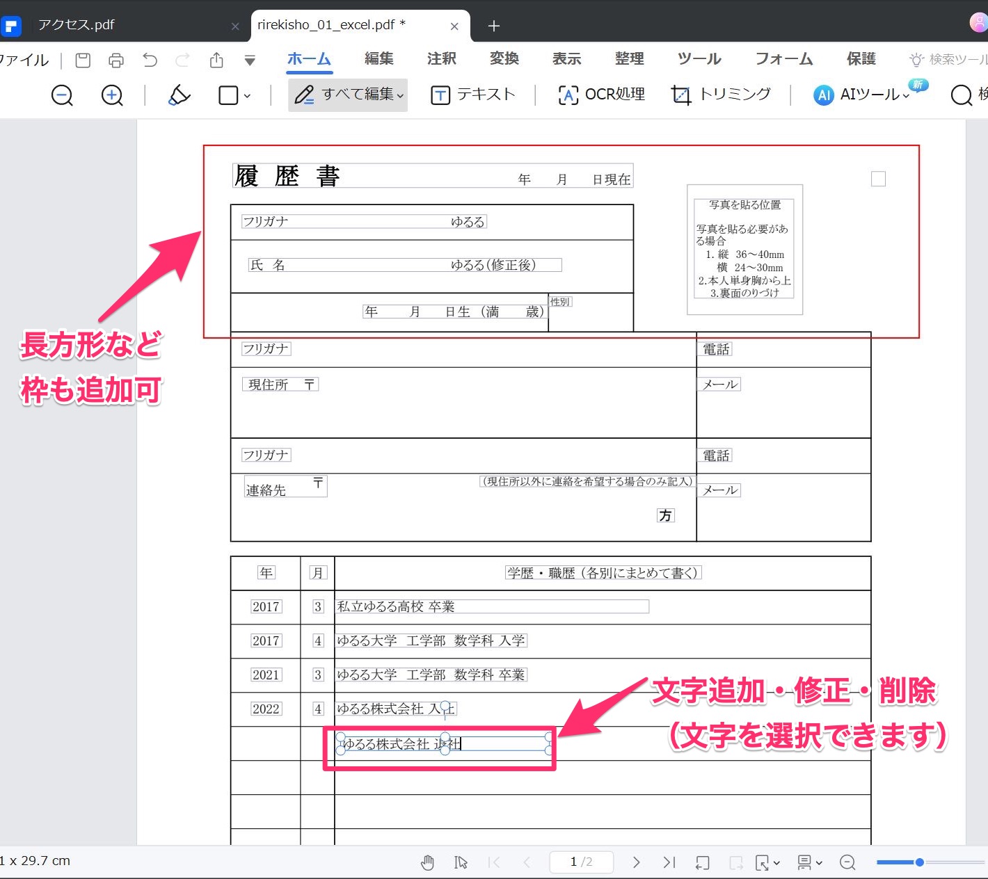The height and width of the screenshot is (879, 988).
Task: Select the cursor selection tool
Action: pyautogui.click(x=461, y=862)
